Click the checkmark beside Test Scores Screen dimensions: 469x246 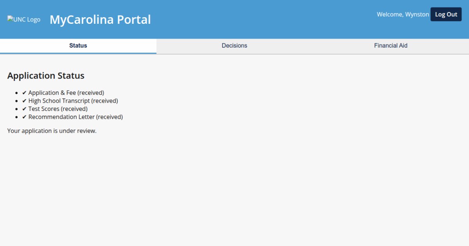tap(24, 109)
